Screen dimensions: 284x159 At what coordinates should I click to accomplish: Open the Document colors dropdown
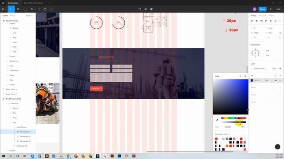[x=222, y=134]
